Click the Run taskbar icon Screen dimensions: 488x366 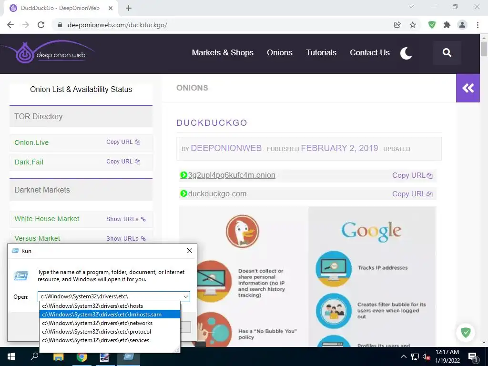[129, 356]
